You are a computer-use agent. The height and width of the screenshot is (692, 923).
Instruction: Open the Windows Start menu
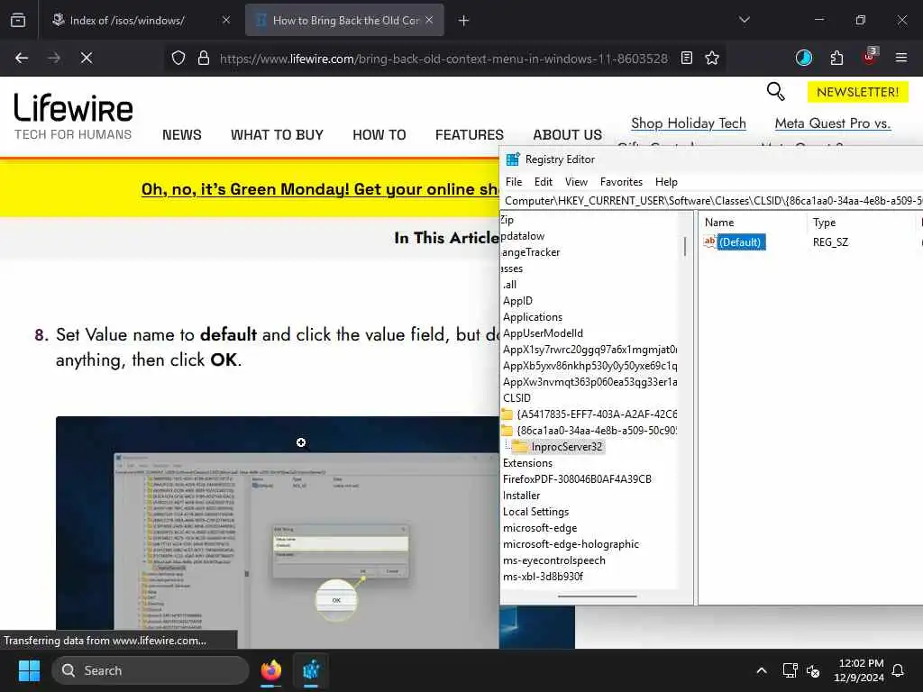(29, 670)
